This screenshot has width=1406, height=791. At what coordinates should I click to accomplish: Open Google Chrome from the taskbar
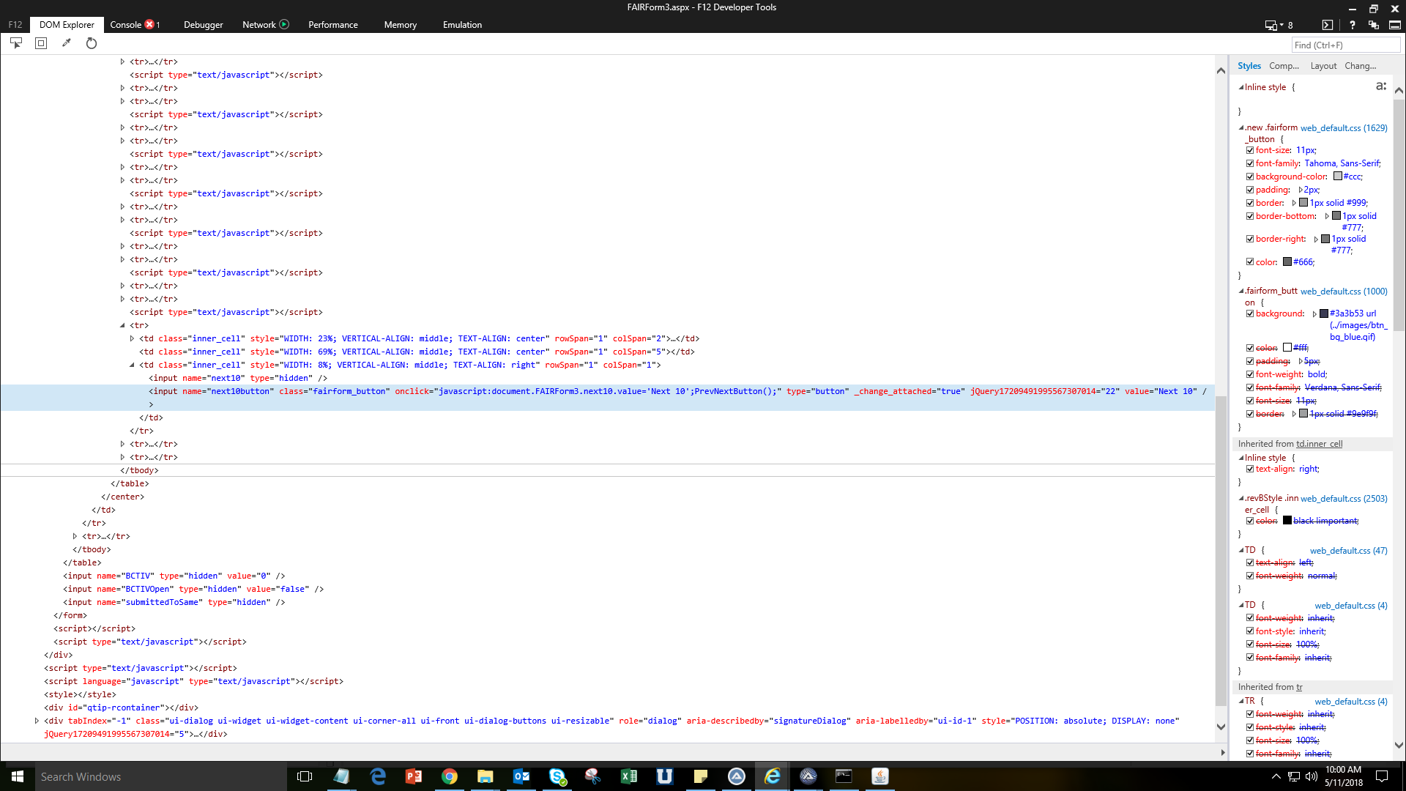tap(450, 776)
